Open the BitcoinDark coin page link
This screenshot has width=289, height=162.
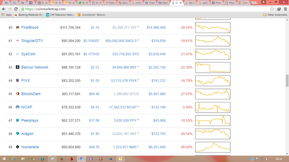click(31, 94)
